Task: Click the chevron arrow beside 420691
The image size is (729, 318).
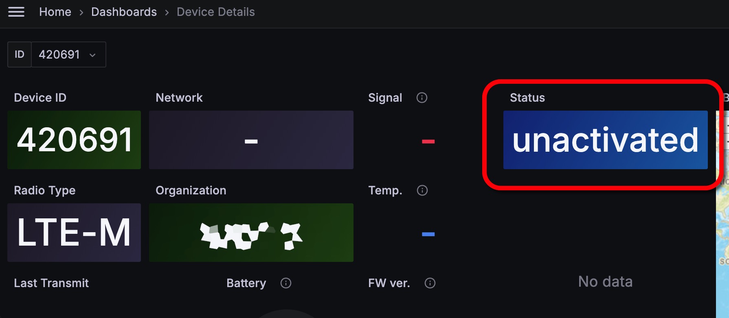Action: coord(92,55)
